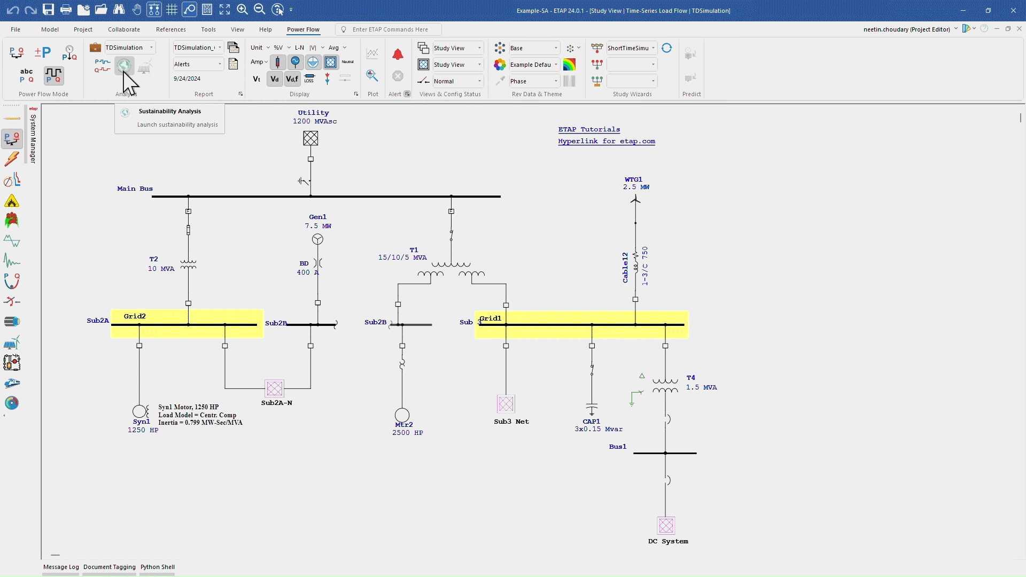1026x577 pixels.
Task: Click the Alert bell icon
Action: (x=398, y=54)
